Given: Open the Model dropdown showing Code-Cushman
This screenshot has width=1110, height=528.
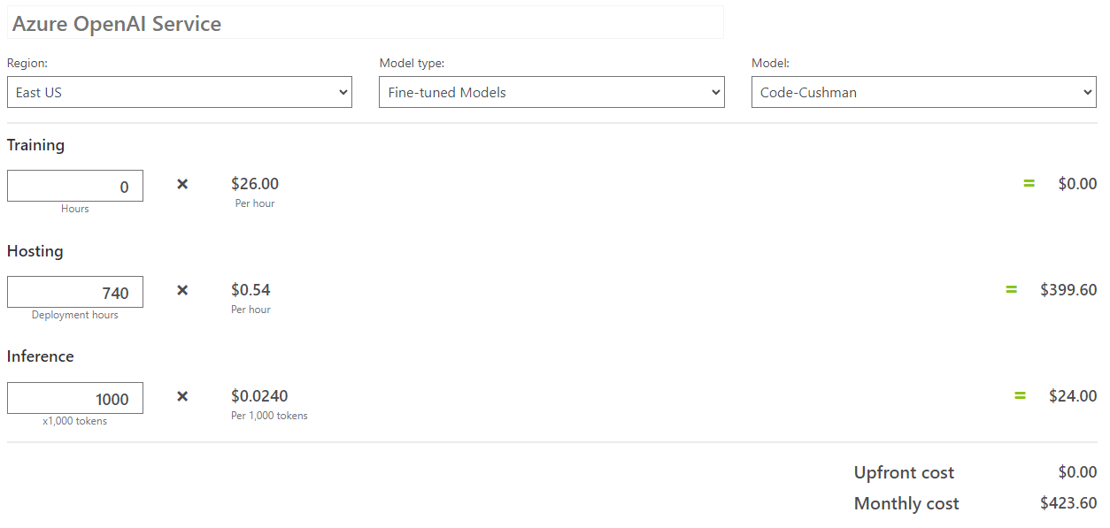Looking at the screenshot, I should (x=924, y=92).
